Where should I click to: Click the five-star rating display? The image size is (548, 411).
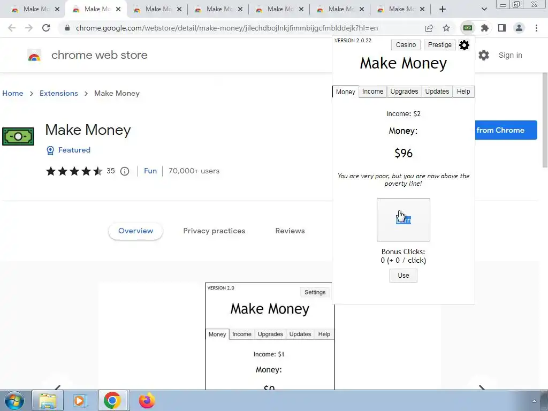coord(74,171)
